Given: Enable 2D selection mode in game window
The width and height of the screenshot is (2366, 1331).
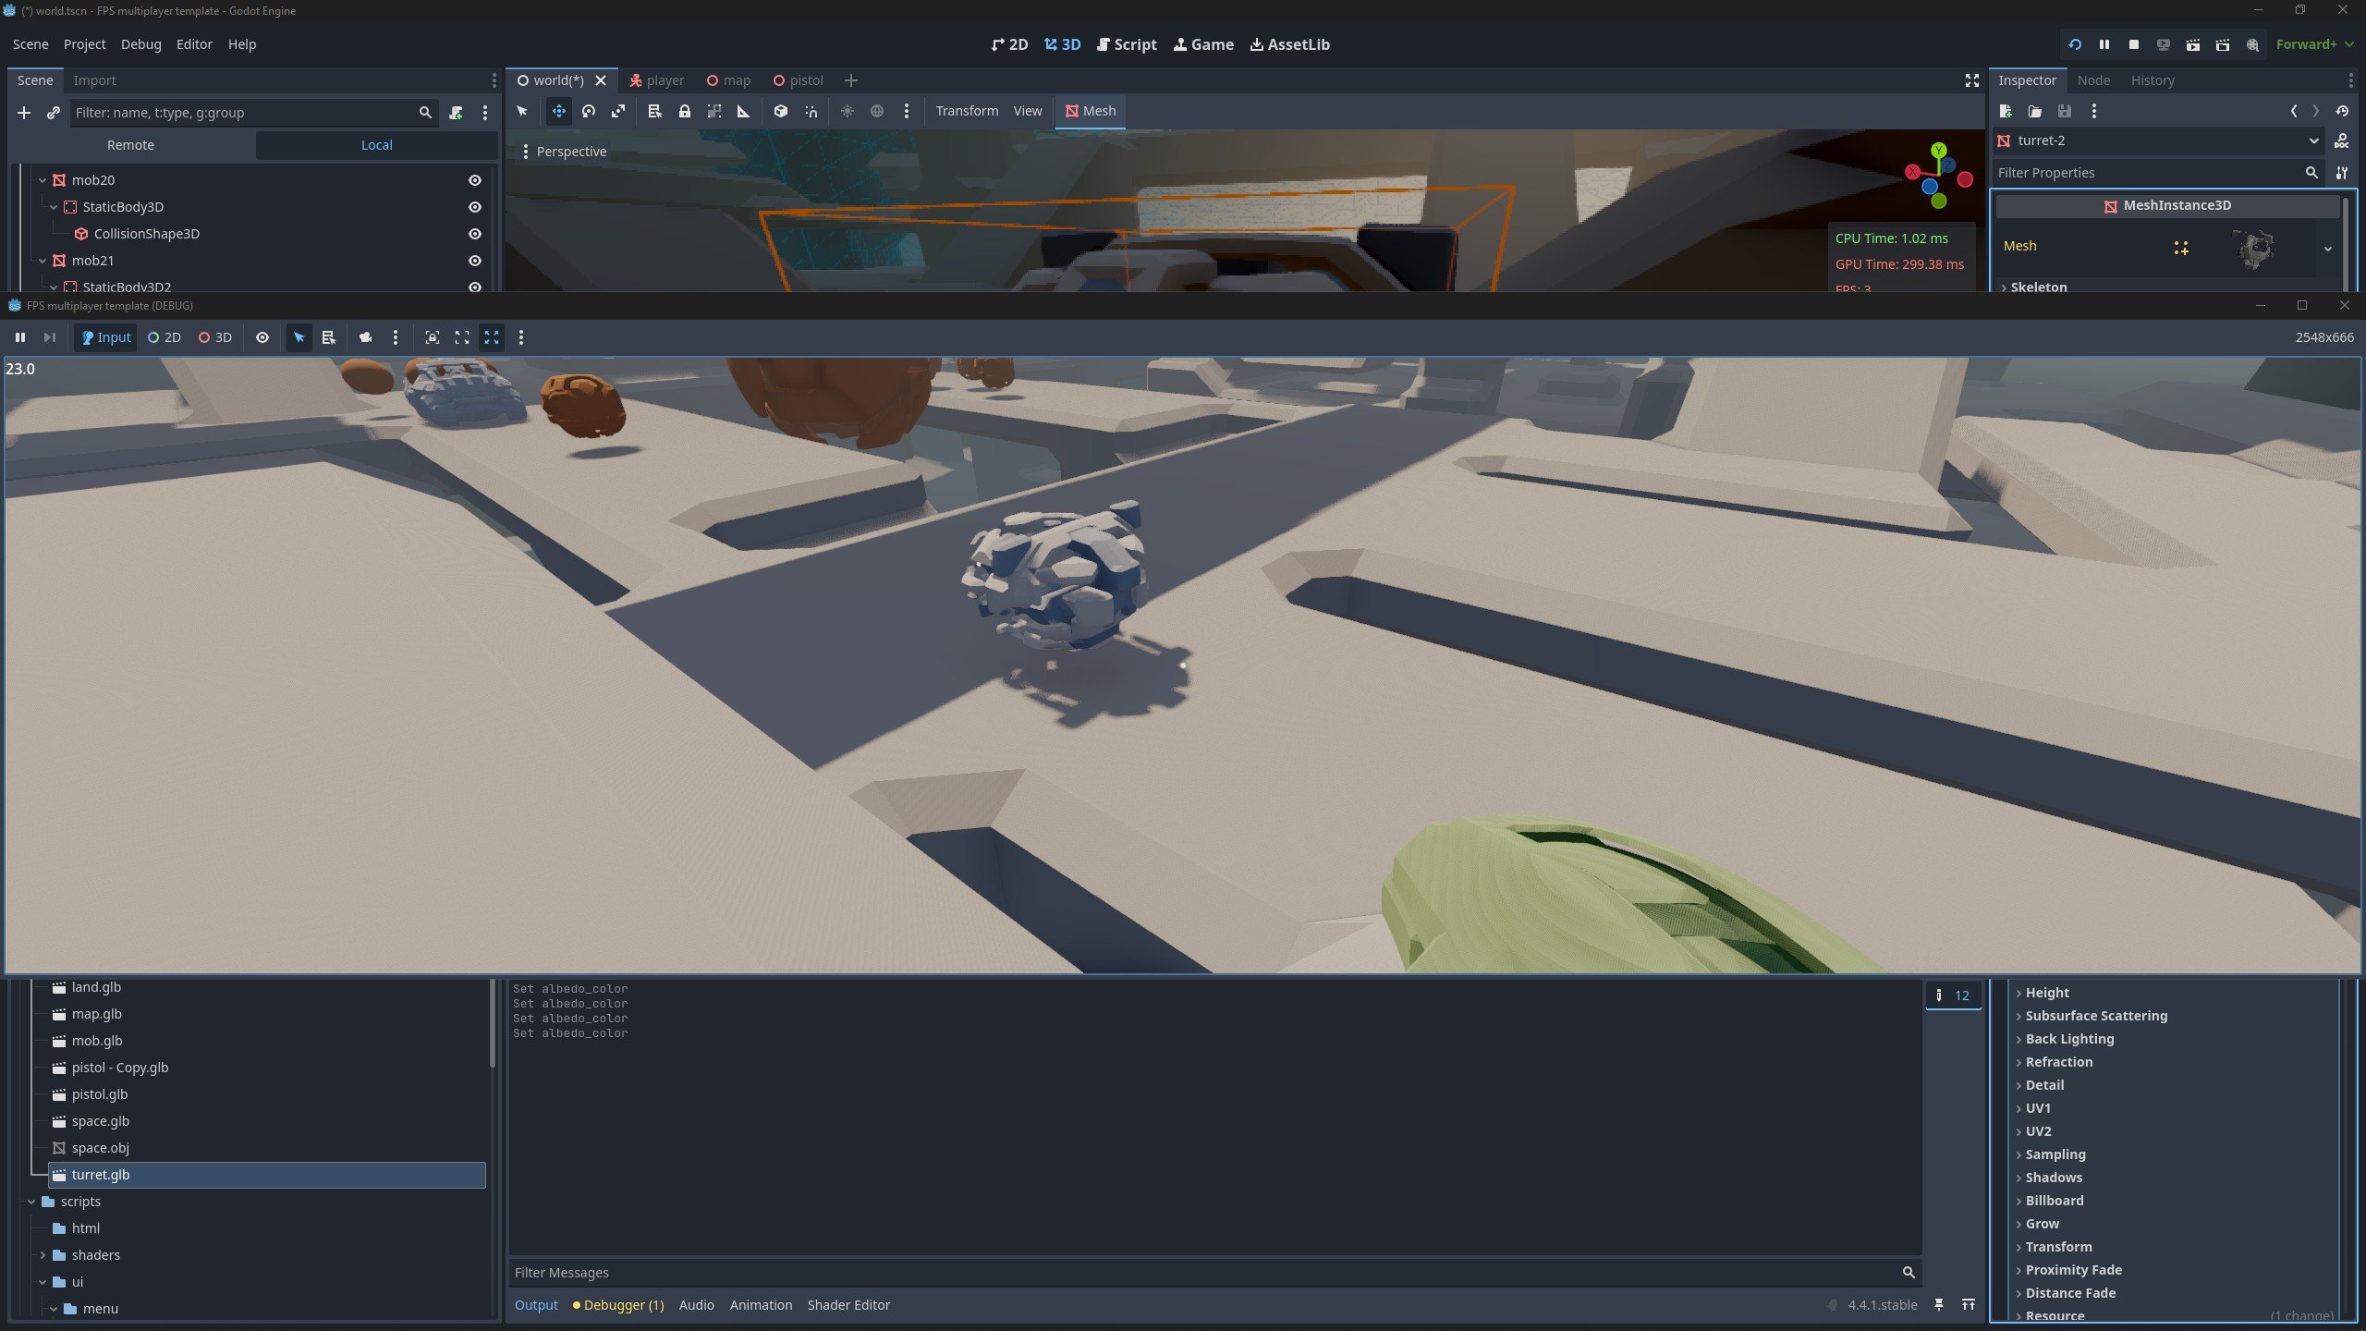Looking at the screenshot, I should pos(165,337).
